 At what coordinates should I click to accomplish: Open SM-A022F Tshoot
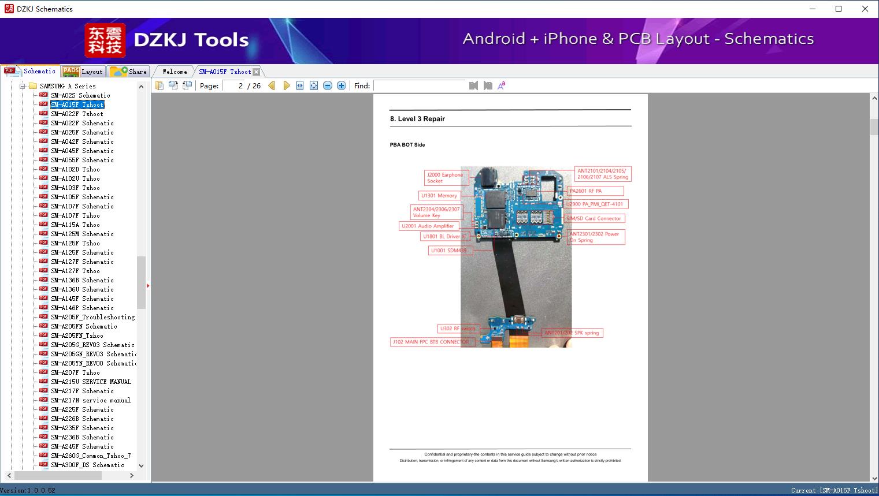click(77, 114)
